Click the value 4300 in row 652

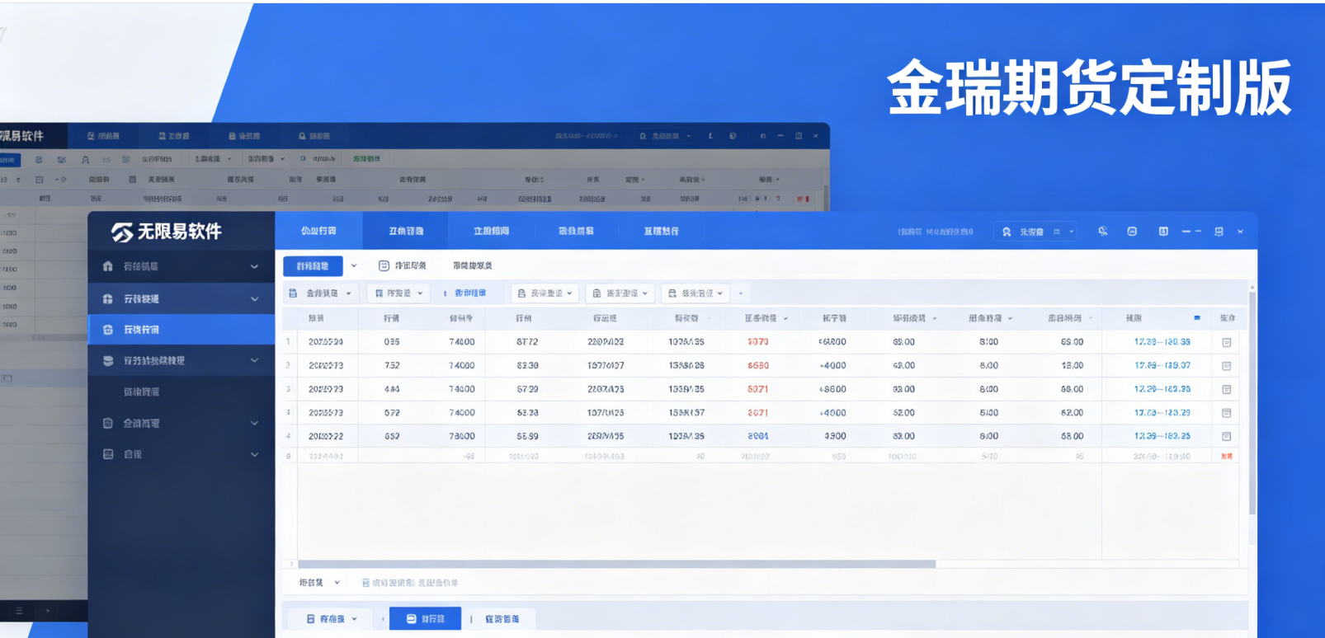coord(835,436)
